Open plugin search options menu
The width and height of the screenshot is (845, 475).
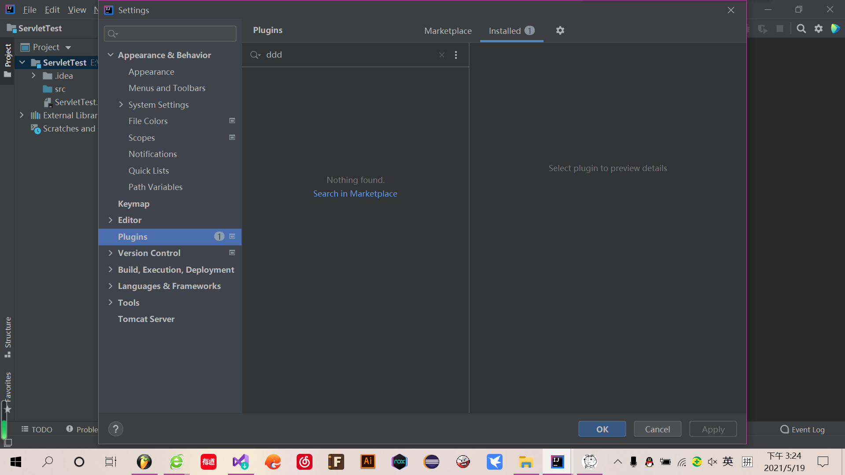(x=456, y=55)
